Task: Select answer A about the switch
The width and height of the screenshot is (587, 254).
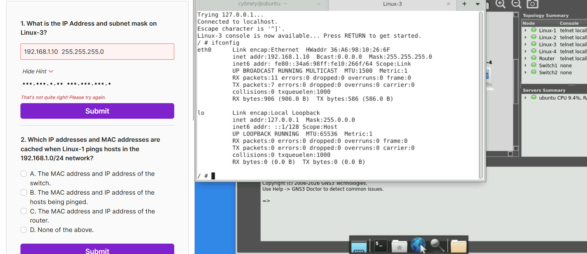Action: click(24, 174)
